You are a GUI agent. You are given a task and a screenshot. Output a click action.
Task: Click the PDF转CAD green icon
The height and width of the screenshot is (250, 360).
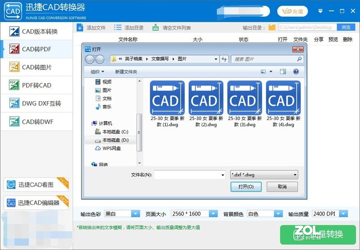coord(14,85)
